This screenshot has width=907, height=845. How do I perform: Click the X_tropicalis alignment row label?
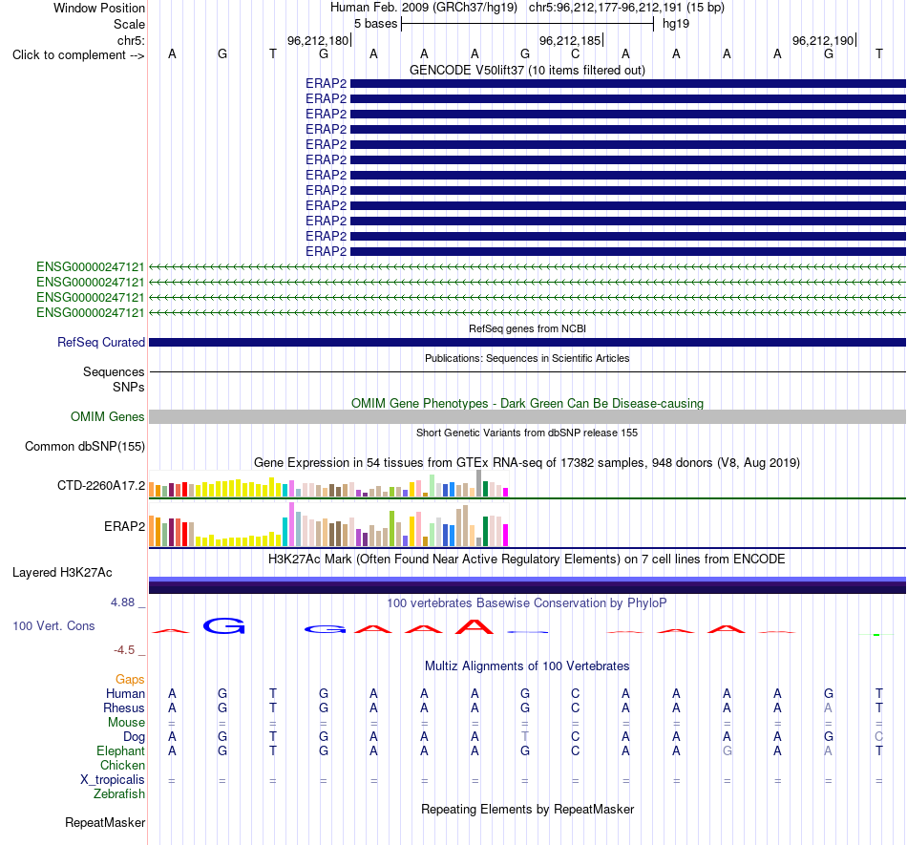pyautogui.click(x=113, y=780)
